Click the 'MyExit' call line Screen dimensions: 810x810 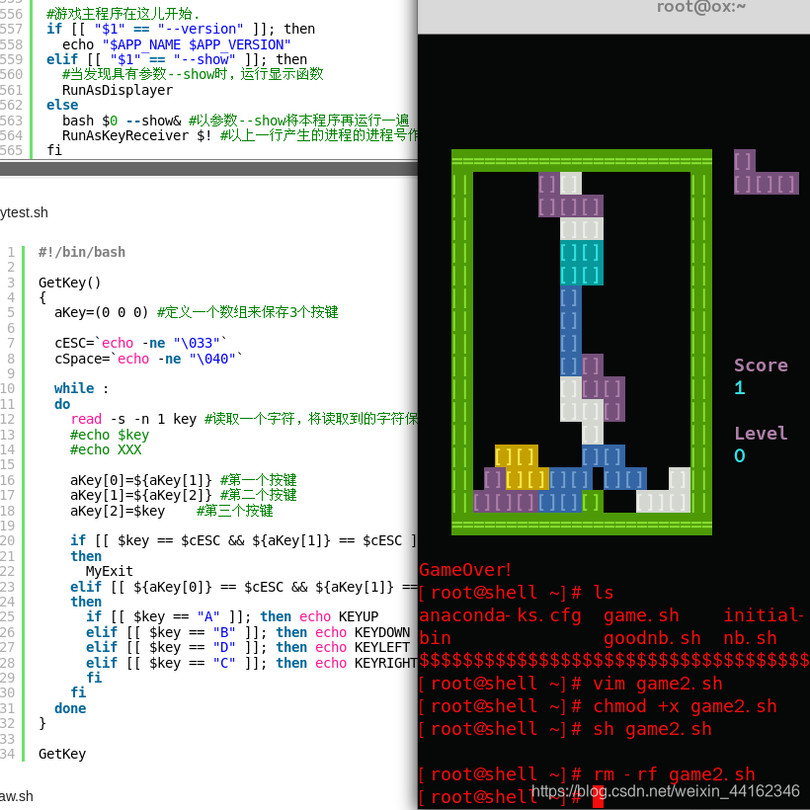pyautogui.click(x=109, y=571)
